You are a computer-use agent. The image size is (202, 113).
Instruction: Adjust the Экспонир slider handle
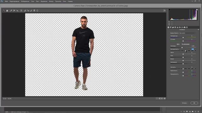click(182, 47)
